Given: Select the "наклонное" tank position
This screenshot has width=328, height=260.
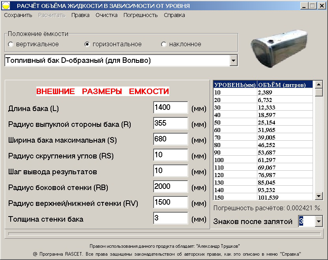Looking at the screenshot, I should click(x=163, y=45).
